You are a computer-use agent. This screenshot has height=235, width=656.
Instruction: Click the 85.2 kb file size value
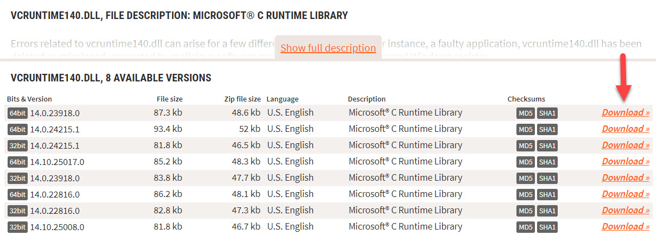pyautogui.click(x=168, y=162)
